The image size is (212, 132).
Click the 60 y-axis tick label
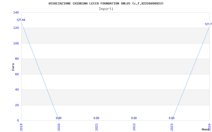point(17,74)
